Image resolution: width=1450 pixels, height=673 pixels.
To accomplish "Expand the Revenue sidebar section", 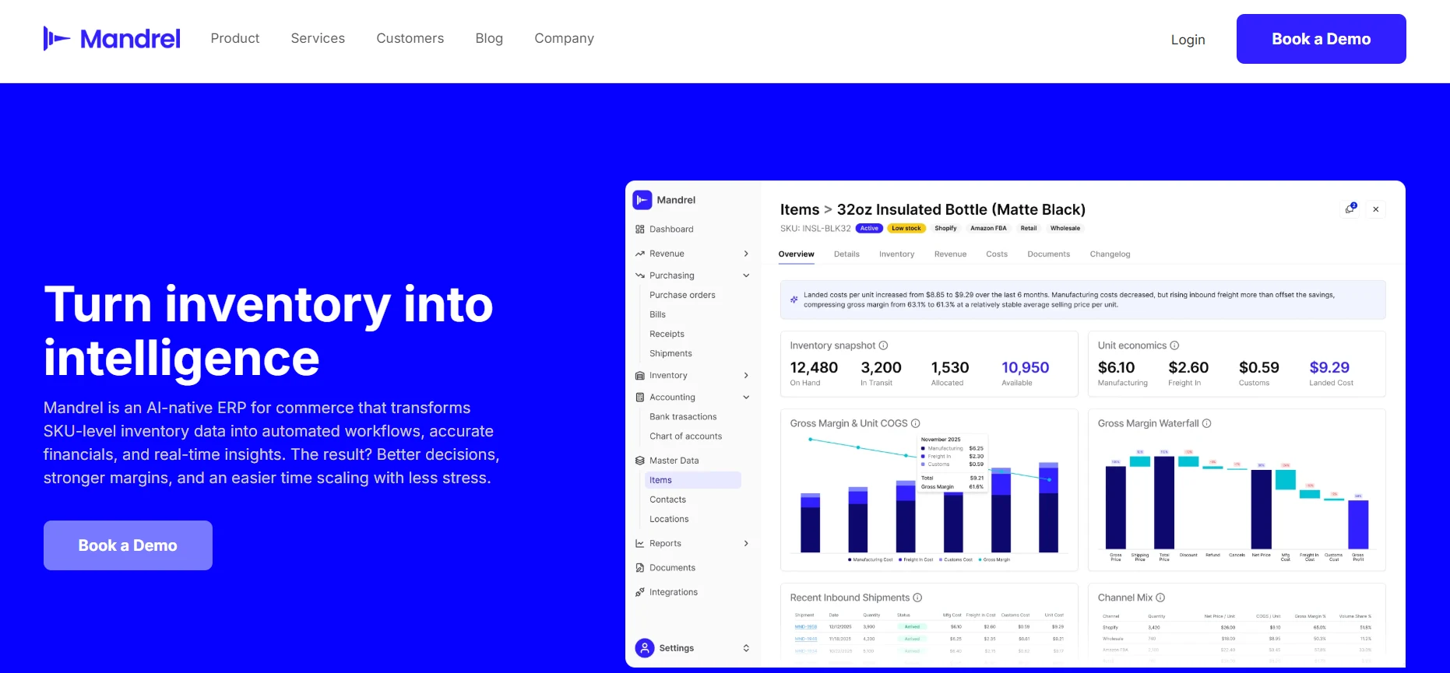I will [746, 254].
